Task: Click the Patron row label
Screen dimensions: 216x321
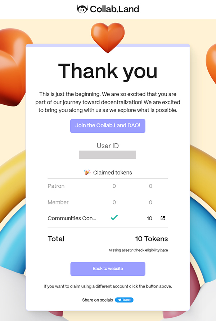Action: (56, 186)
